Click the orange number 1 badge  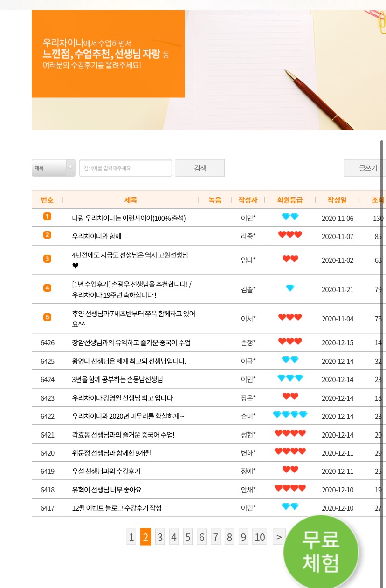47,216
